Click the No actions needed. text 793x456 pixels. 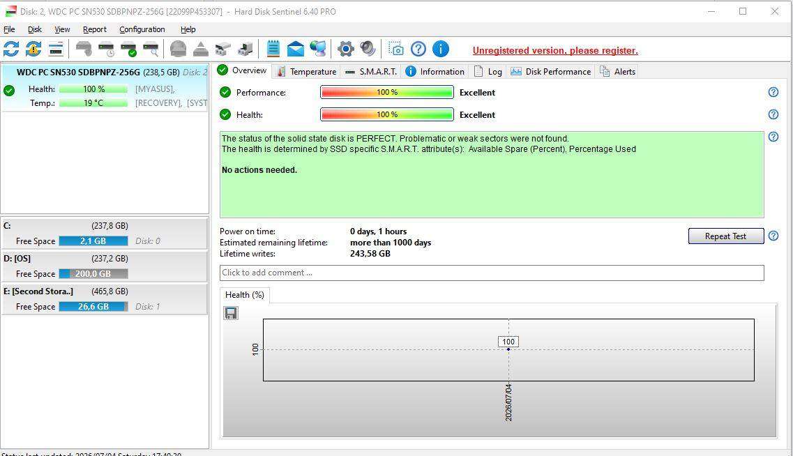point(259,170)
